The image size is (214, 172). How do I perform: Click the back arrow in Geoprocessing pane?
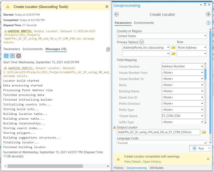[116, 14]
